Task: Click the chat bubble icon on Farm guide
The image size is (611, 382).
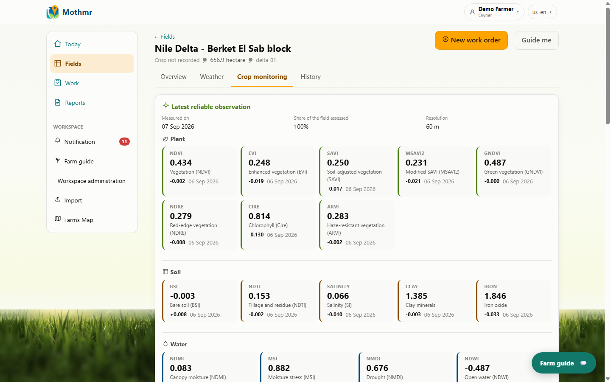Action: click(583, 363)
